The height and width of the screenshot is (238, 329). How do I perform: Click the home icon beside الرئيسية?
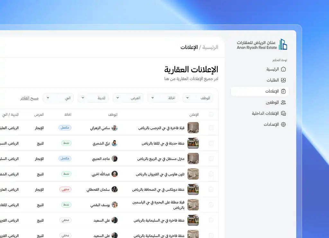[283, 69]
